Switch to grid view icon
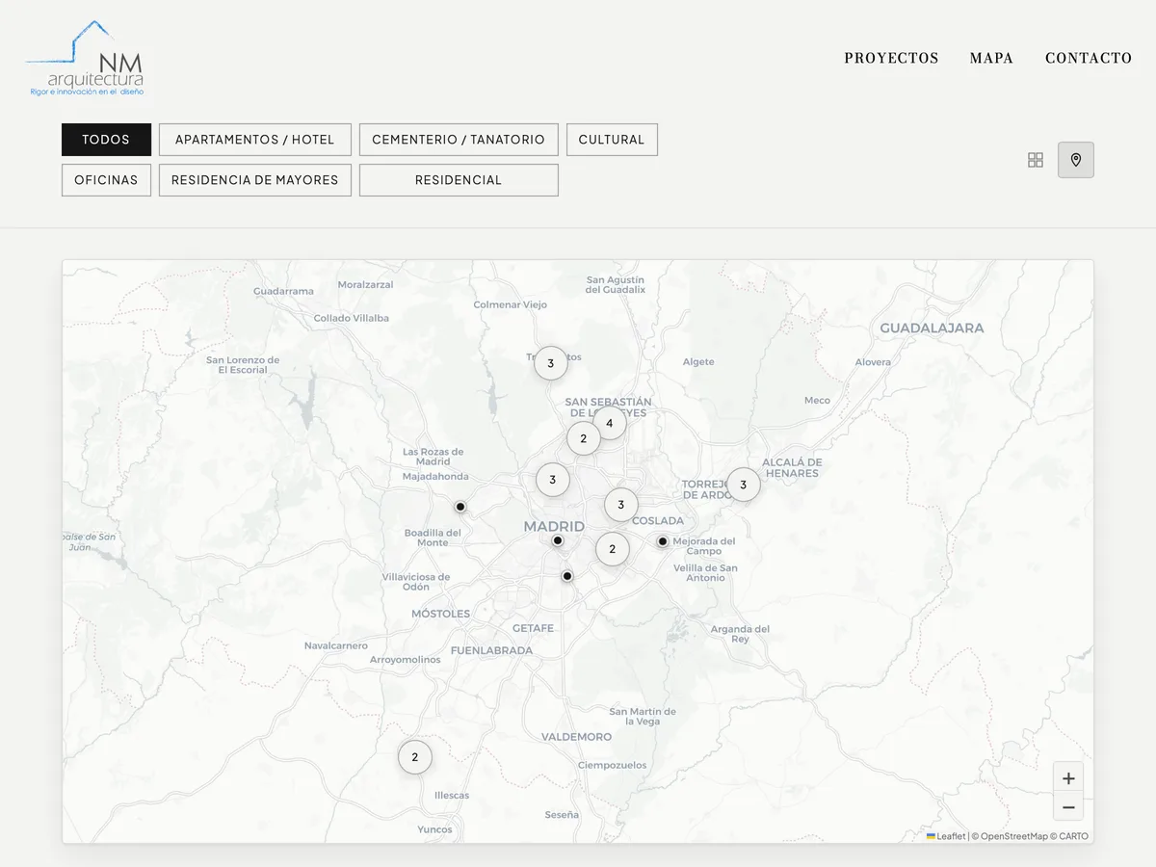1156x867 pixels. click(x=1036, y=160)
